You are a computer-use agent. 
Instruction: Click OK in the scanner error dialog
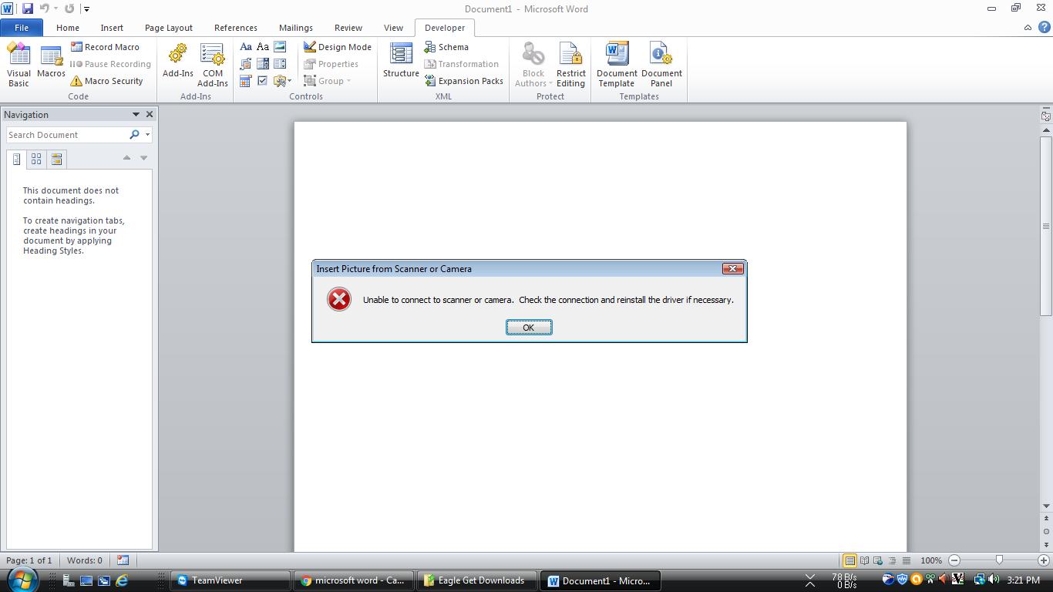pos(529,328)
